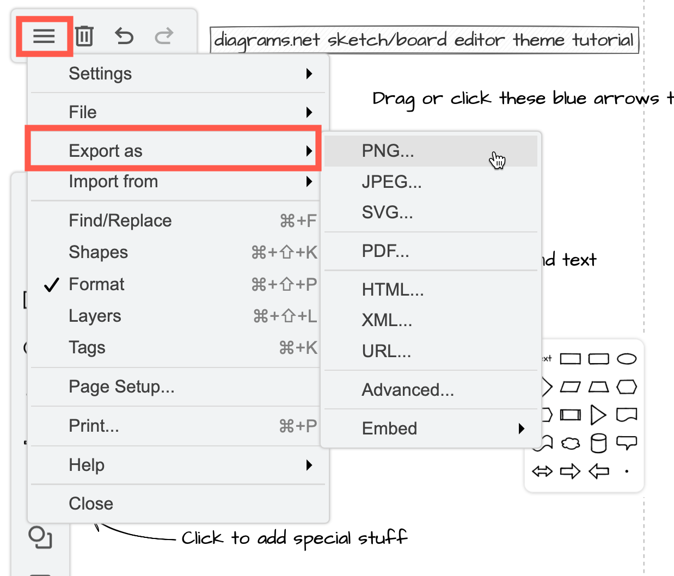Click the trash delete icon
The width and height of the screenshot is (674, 576).
pos(84,36)
